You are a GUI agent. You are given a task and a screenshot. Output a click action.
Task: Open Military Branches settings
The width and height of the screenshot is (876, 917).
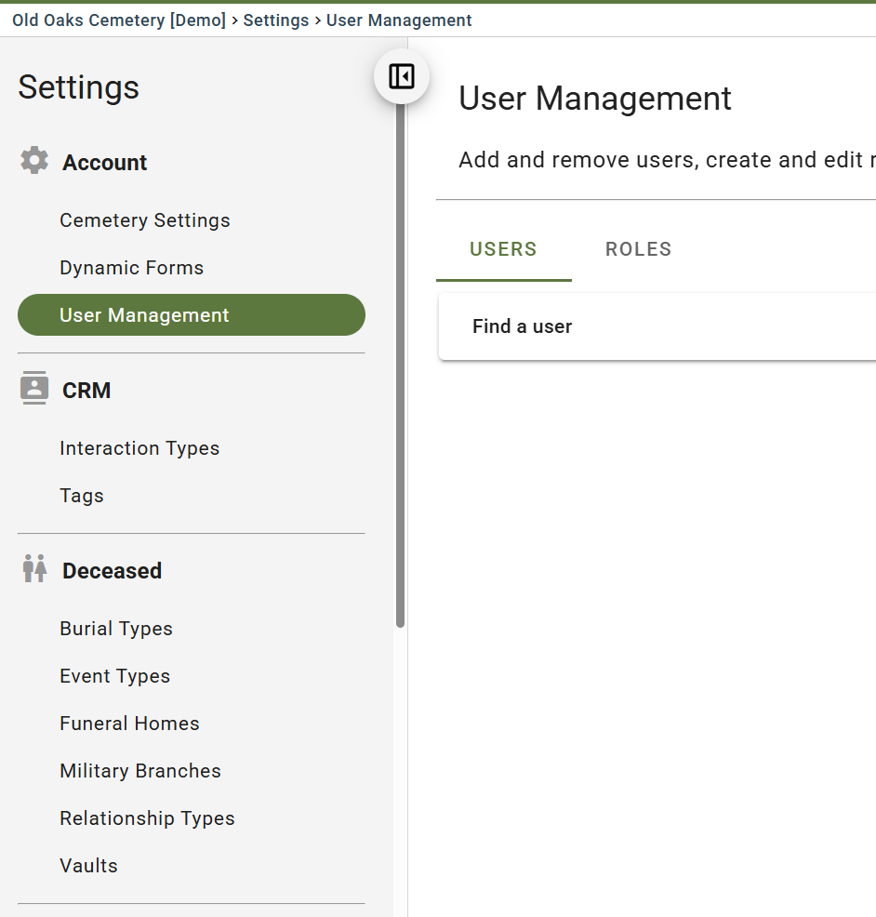(x=140, y=771)
